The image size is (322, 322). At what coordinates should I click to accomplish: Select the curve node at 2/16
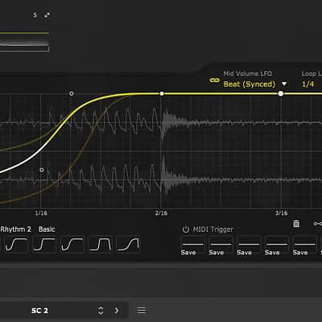point(162,93)
